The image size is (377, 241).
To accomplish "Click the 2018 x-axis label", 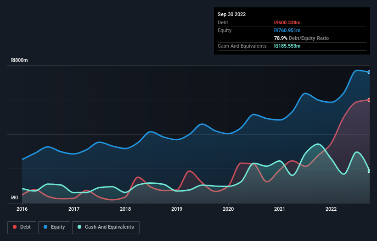I will click(125, 209).
